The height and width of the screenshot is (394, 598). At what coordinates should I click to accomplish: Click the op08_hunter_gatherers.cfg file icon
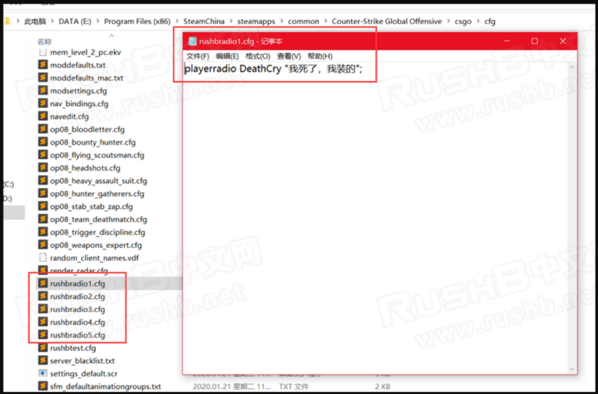43,194
